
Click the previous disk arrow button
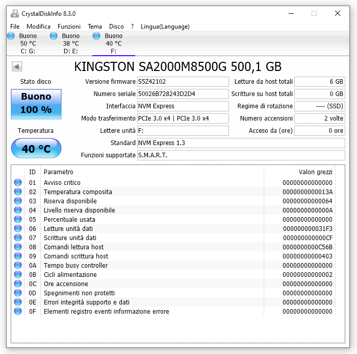[17, 66]
